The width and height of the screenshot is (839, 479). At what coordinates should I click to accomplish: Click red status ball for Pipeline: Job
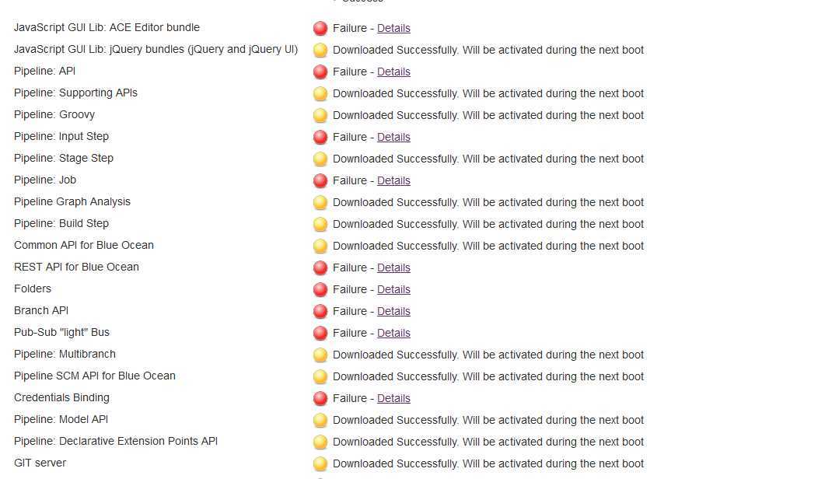click(320, 181)
